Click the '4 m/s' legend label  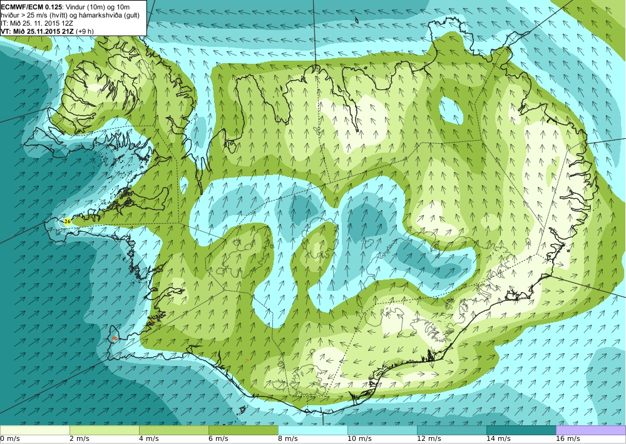pos(149,439)
